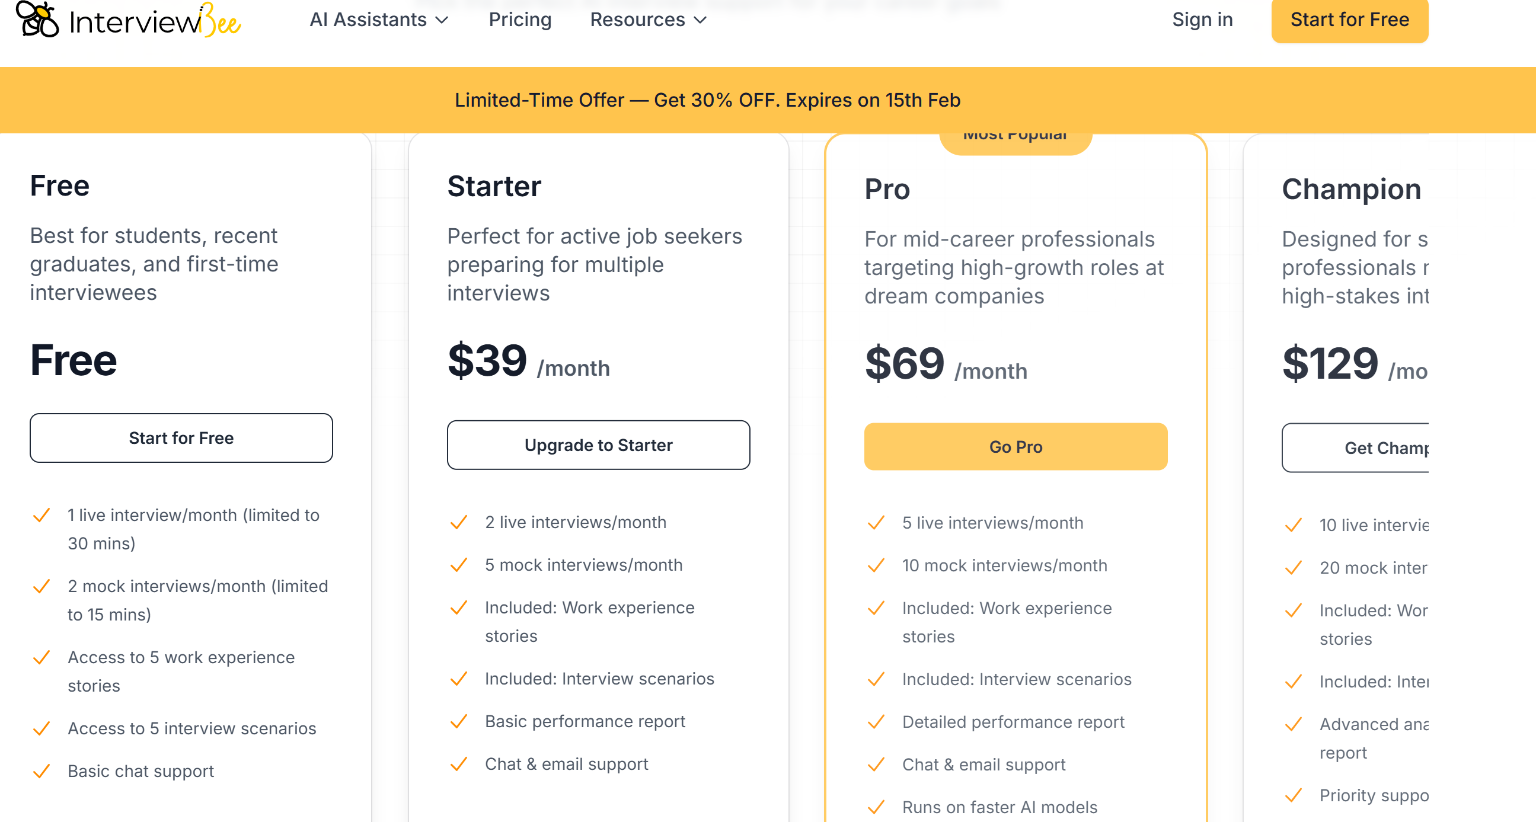1536x822 pixels.
Task: Open the Pricing page from navigation
Action: pos(520,20)
